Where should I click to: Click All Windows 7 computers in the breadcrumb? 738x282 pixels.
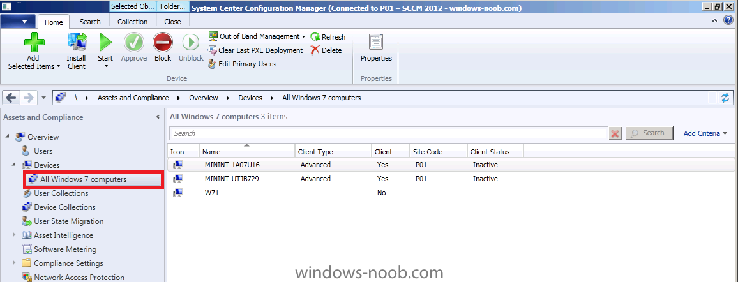click(x=322, y=98)
